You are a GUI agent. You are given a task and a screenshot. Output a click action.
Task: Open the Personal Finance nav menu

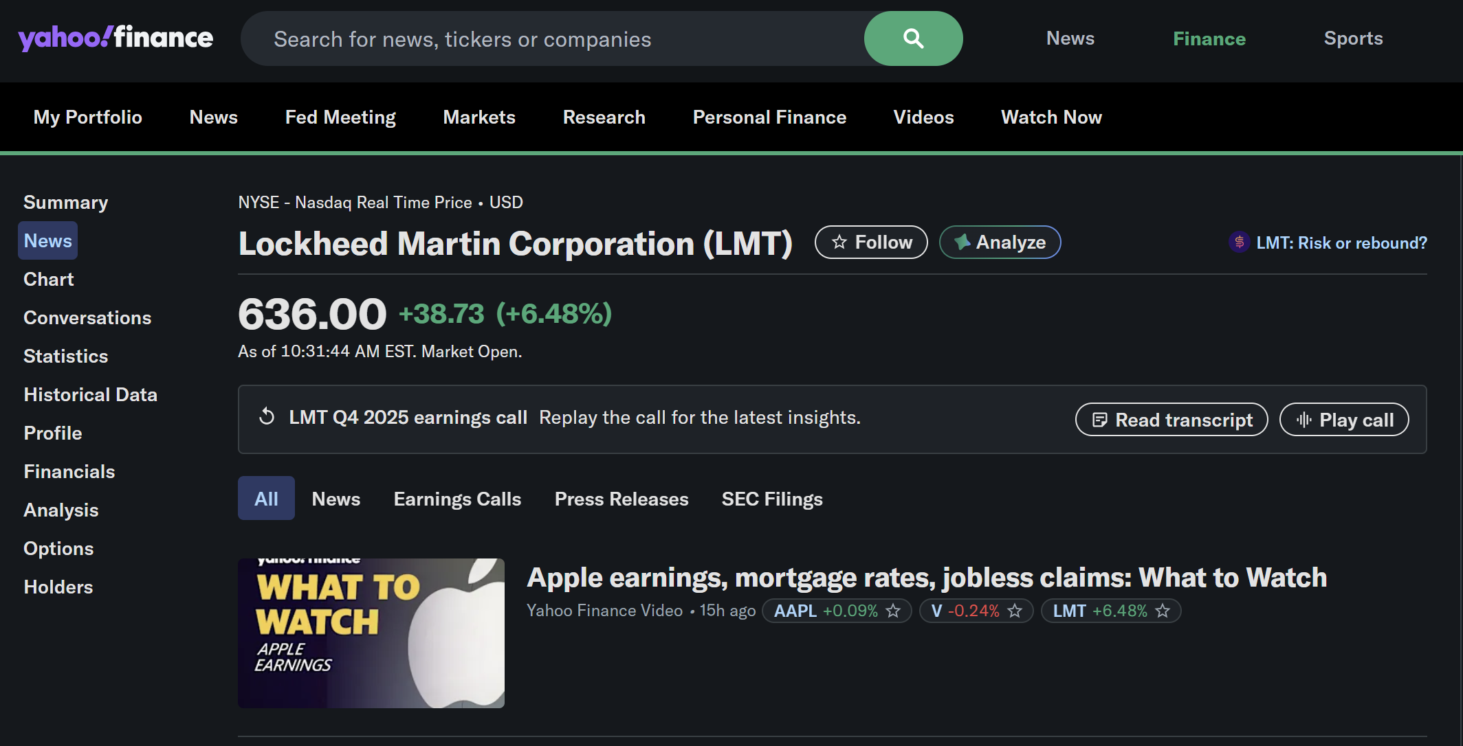click(769, 117)
